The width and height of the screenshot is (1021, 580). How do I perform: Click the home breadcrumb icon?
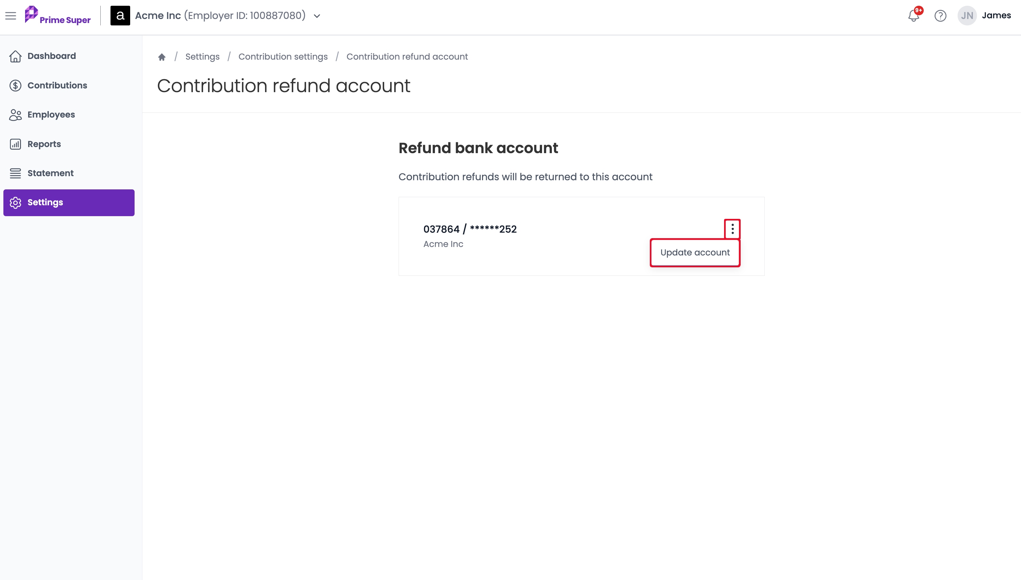coord(162,57)
